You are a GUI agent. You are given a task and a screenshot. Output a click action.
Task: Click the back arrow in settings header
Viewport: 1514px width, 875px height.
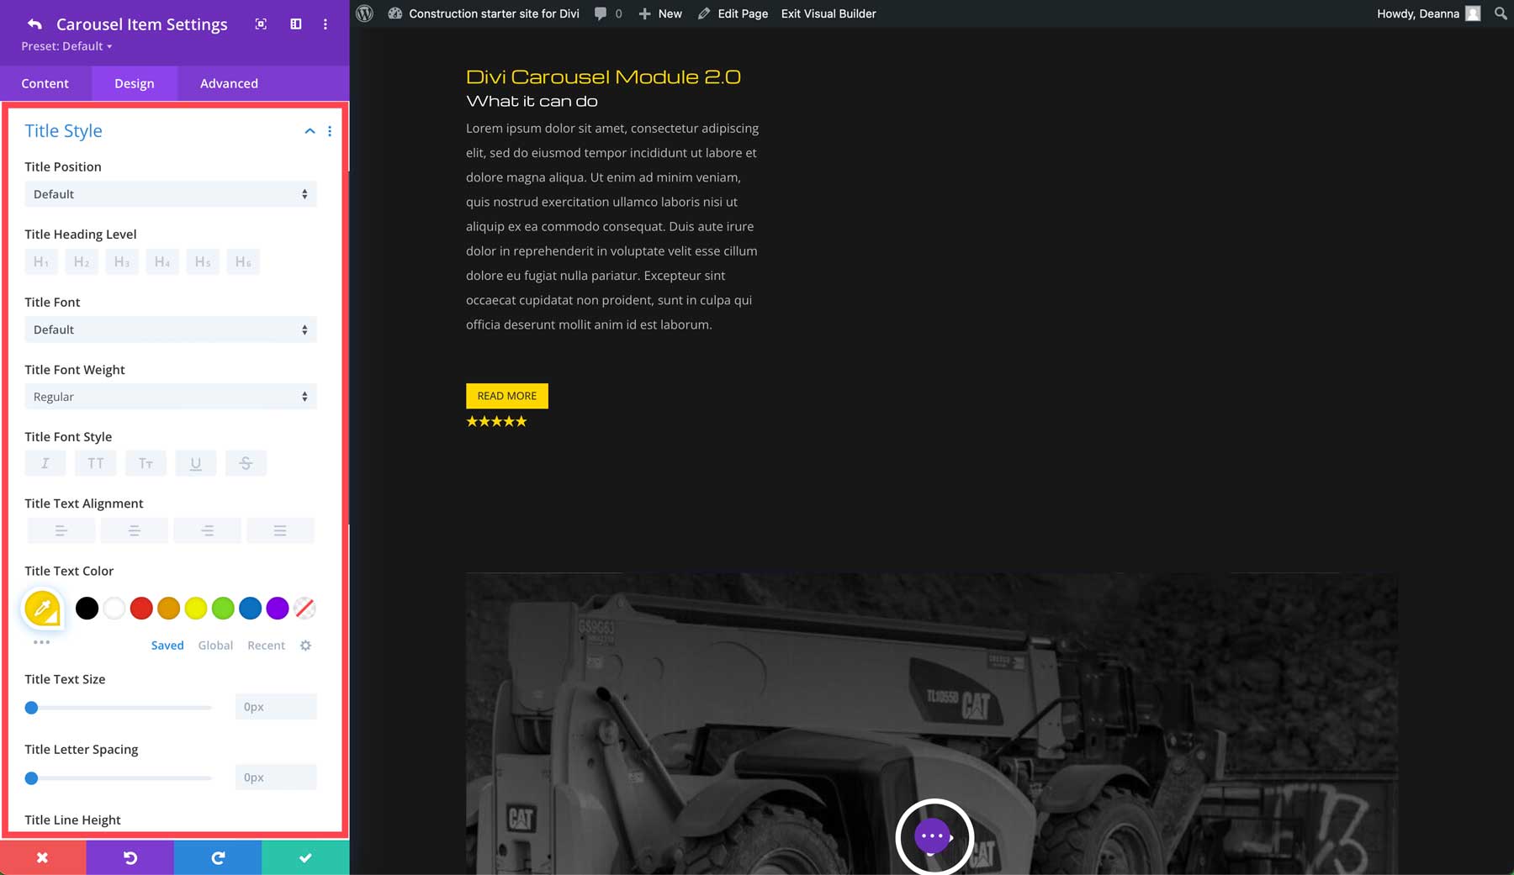point(34,24)
